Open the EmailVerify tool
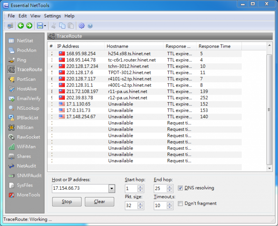This screenshot has height=226, width=278. 25,99
